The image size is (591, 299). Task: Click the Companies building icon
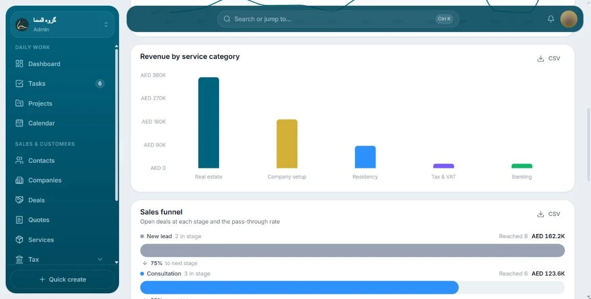click(19, 180)
